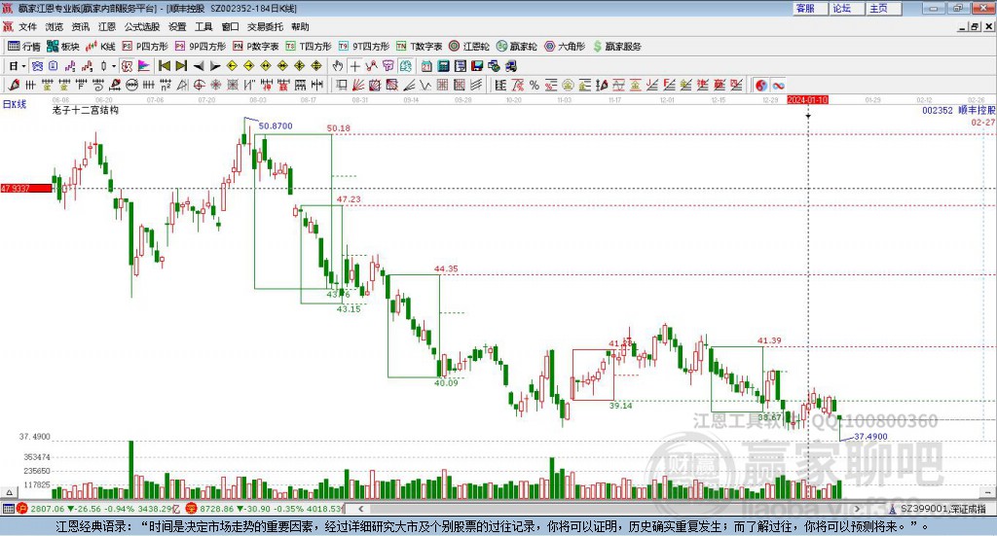Jump to first bar icon
Screen dimensions: 997x536
pyautogui.click(x=164, y=66)
